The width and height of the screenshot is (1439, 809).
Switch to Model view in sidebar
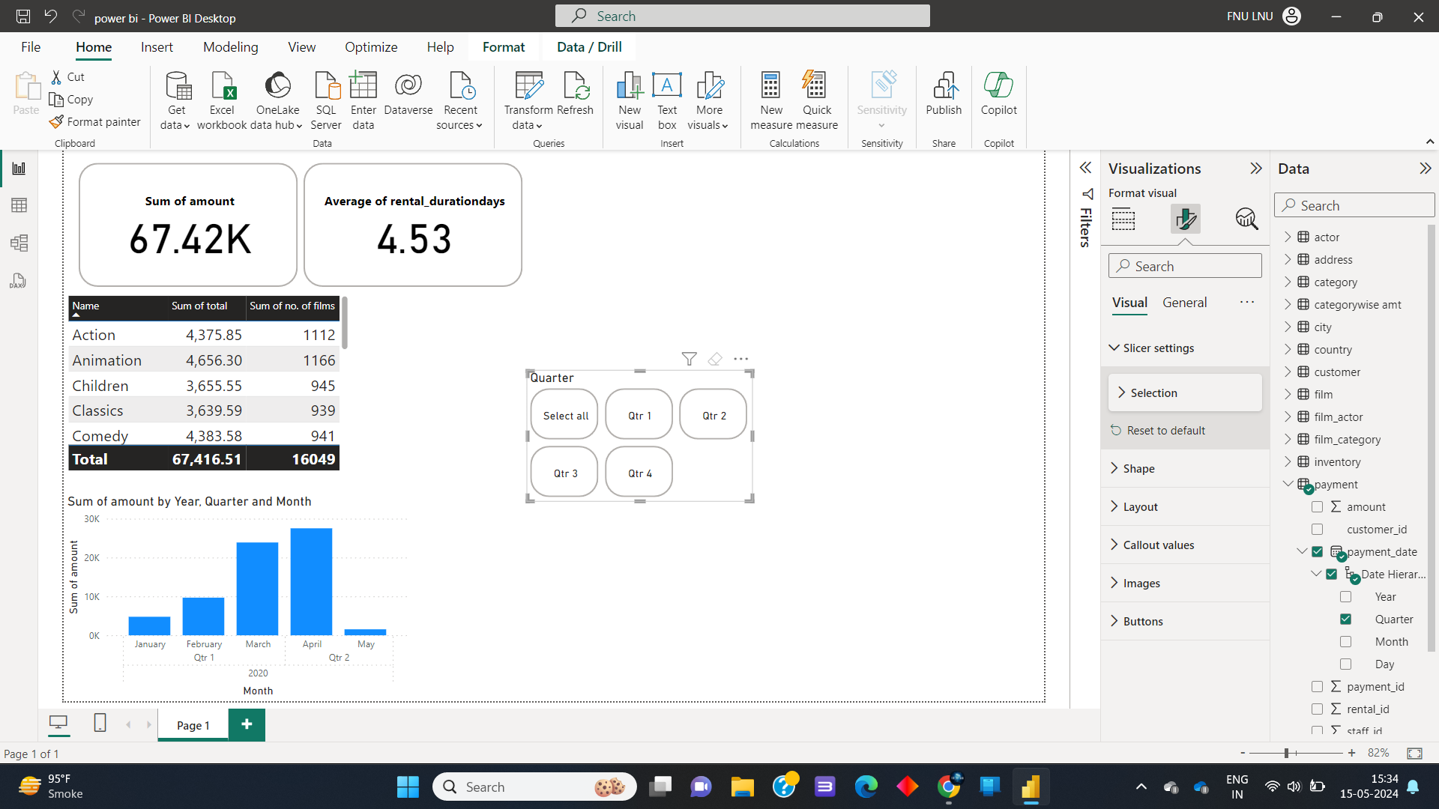tap(19, 243)
